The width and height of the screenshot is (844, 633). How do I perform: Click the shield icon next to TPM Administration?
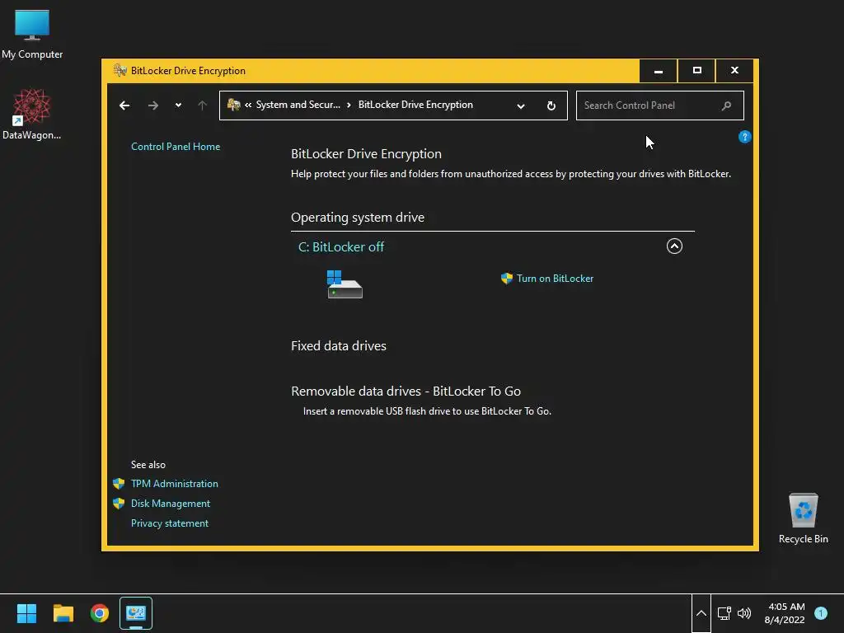pyautogui.click(x=119, y=483)
